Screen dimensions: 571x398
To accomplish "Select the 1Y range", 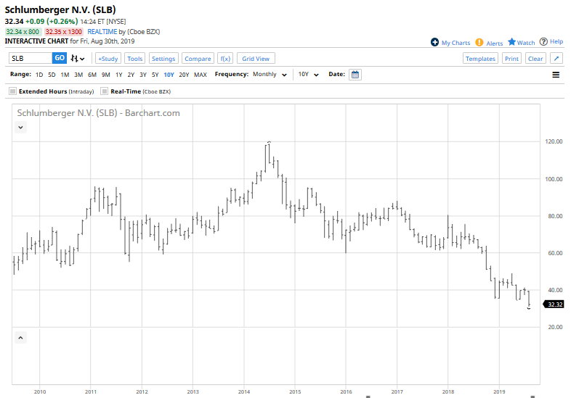I will [x=118, y=75].
